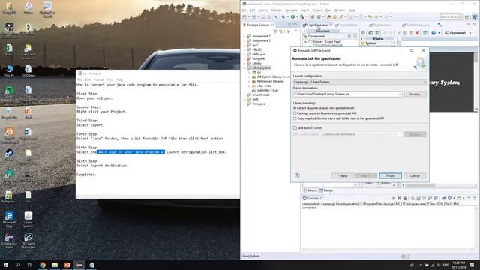The height and width of the screenshot is (270, 480).
Task: Switch to the Design tab of the editor
Action: (x=326, y=190)
